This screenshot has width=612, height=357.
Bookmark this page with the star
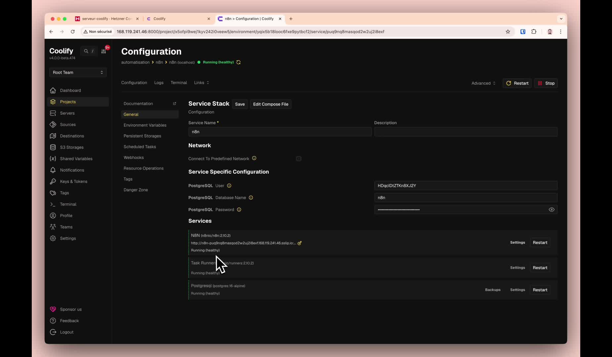point(508,32)
